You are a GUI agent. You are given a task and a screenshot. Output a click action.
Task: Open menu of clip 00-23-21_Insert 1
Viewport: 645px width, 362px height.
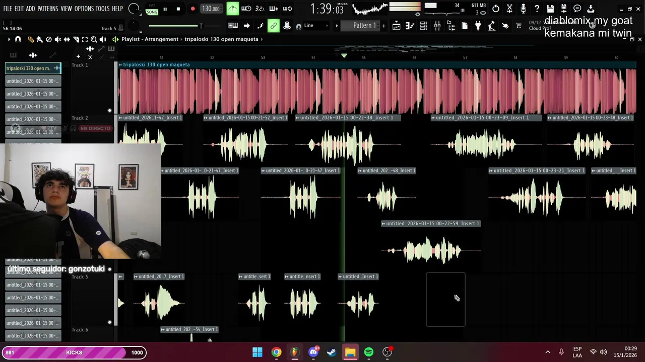491,171
